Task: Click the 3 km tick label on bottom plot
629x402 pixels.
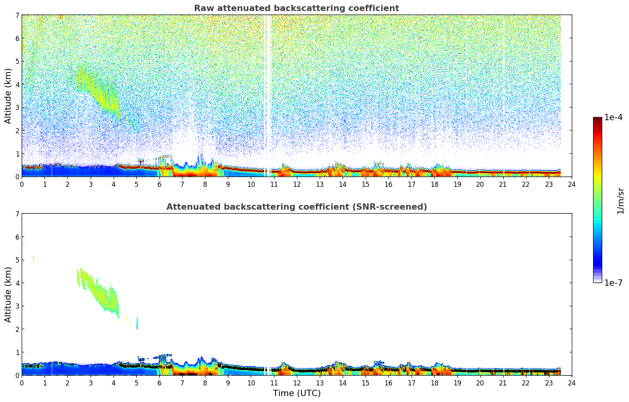Action: coord(17,306)
